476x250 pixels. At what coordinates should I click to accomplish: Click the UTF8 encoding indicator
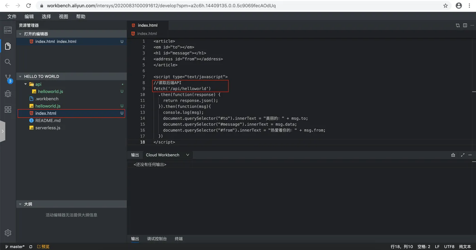pyautogui.click(x=449, y=247)
